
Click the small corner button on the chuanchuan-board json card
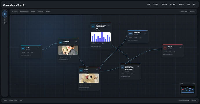[138, 67]
